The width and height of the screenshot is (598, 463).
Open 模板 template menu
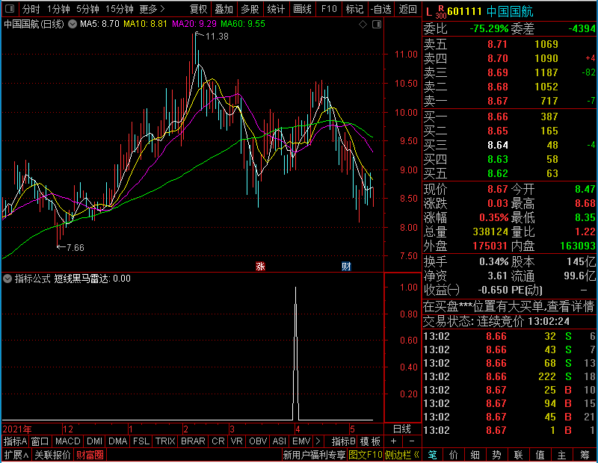click(x=370, y=441)
